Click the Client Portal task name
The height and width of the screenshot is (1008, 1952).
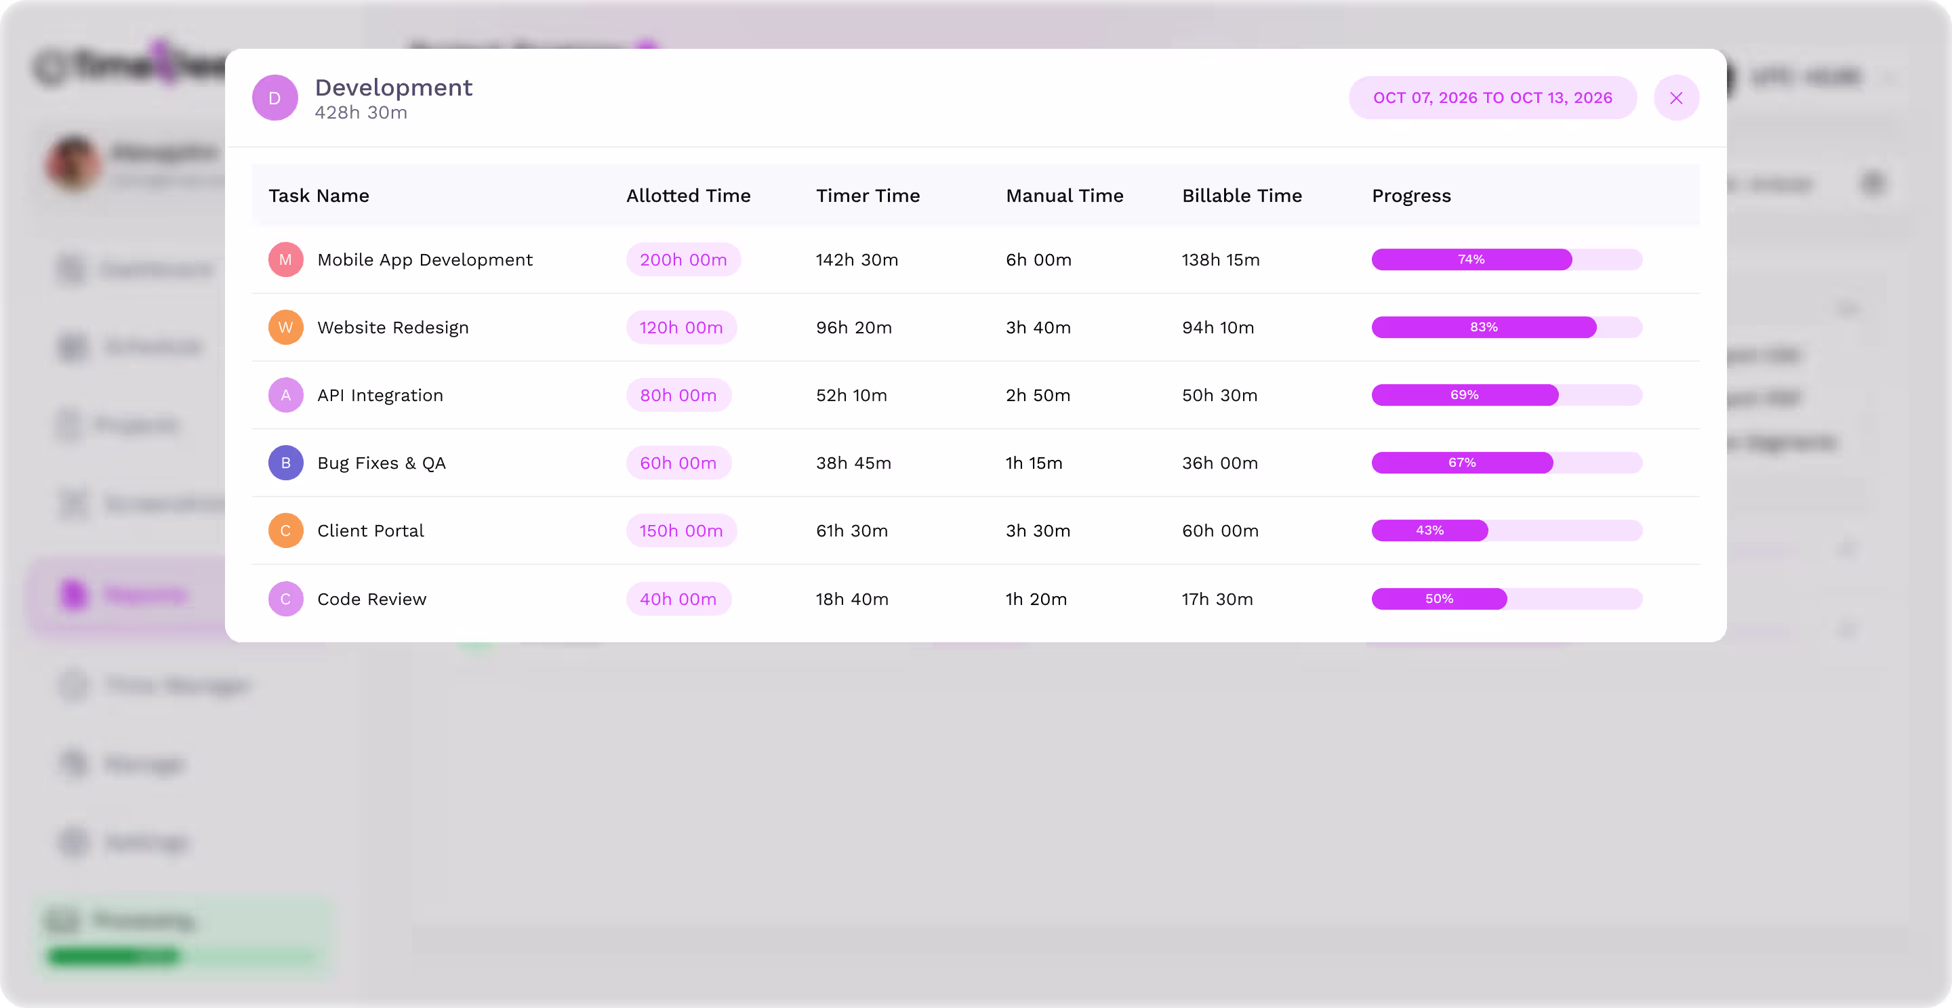click(371, 531)
